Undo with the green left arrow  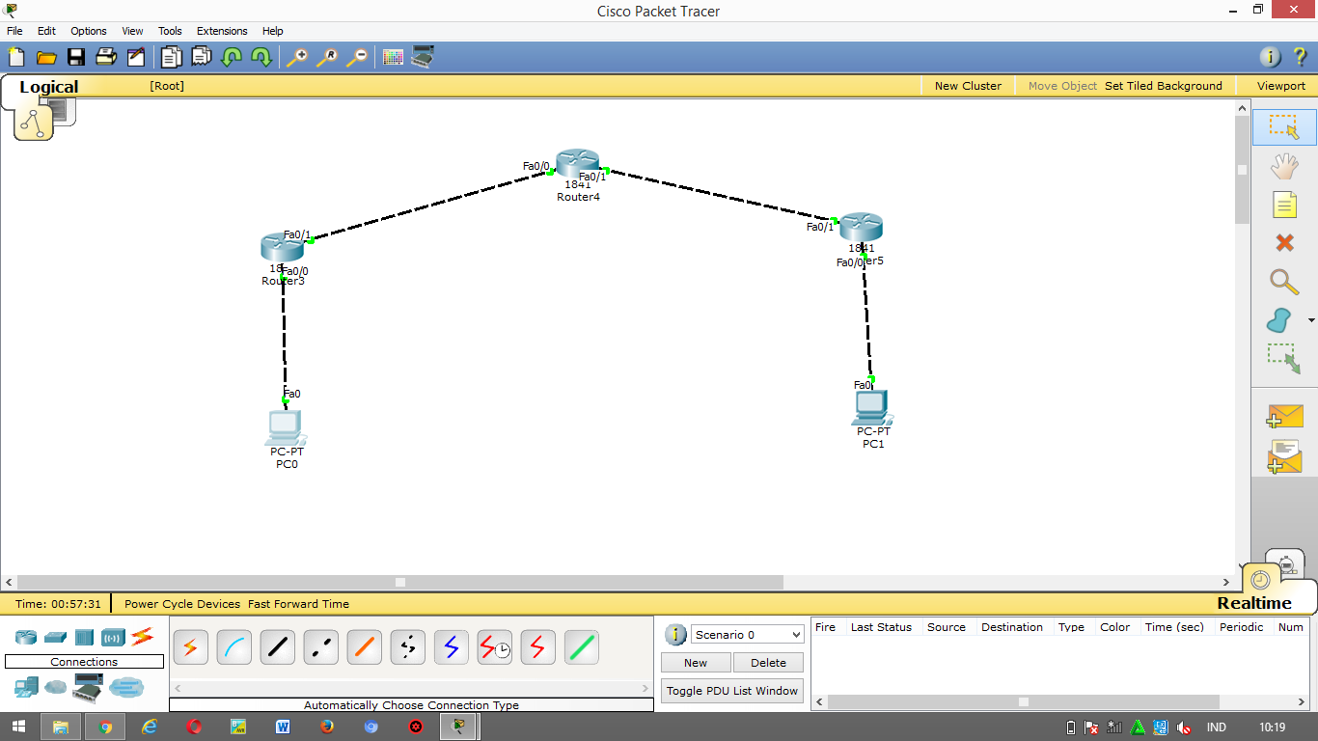click(x=231, y=57)
